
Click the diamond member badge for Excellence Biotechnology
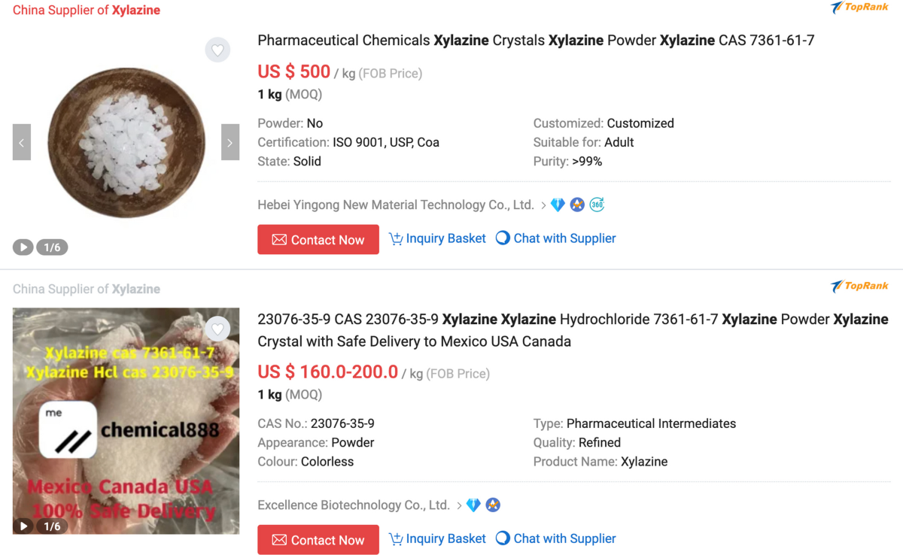click(473, 505)
